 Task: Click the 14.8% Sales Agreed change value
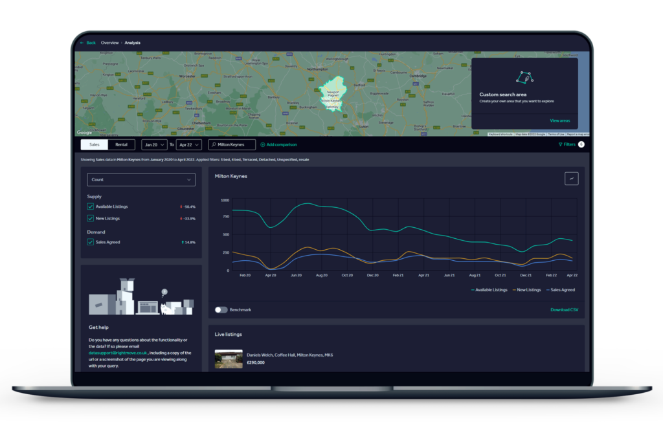(x=188, y=242)
